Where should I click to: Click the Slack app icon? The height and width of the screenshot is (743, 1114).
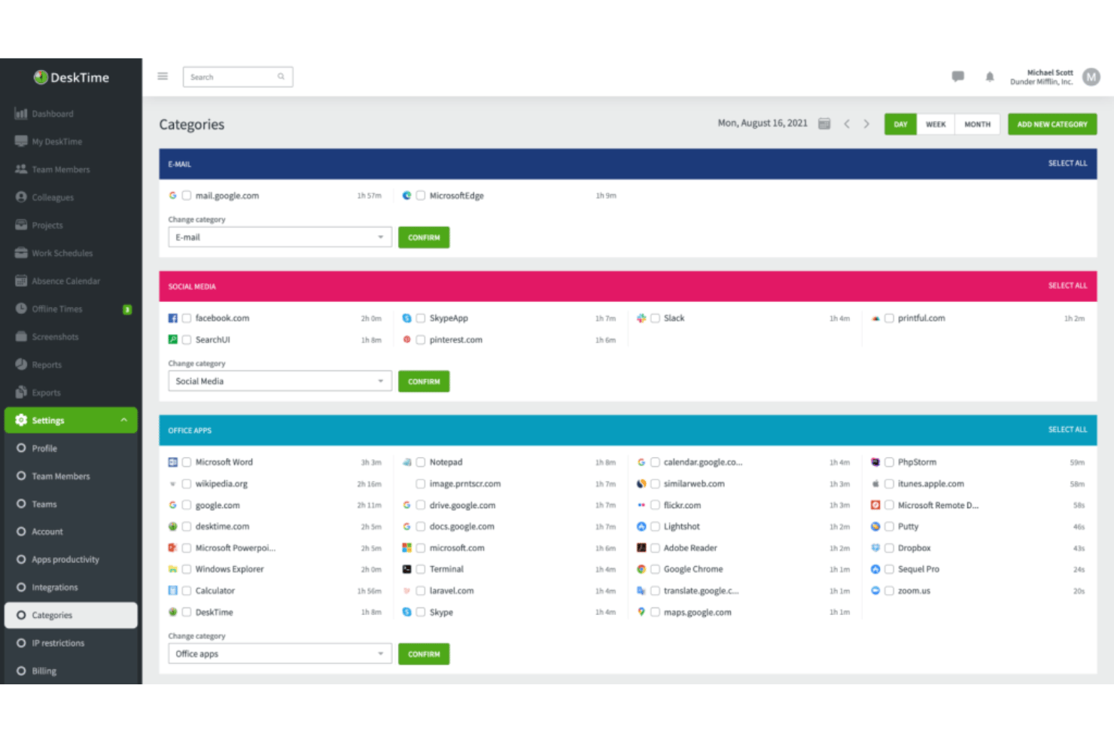coord(641,318)
